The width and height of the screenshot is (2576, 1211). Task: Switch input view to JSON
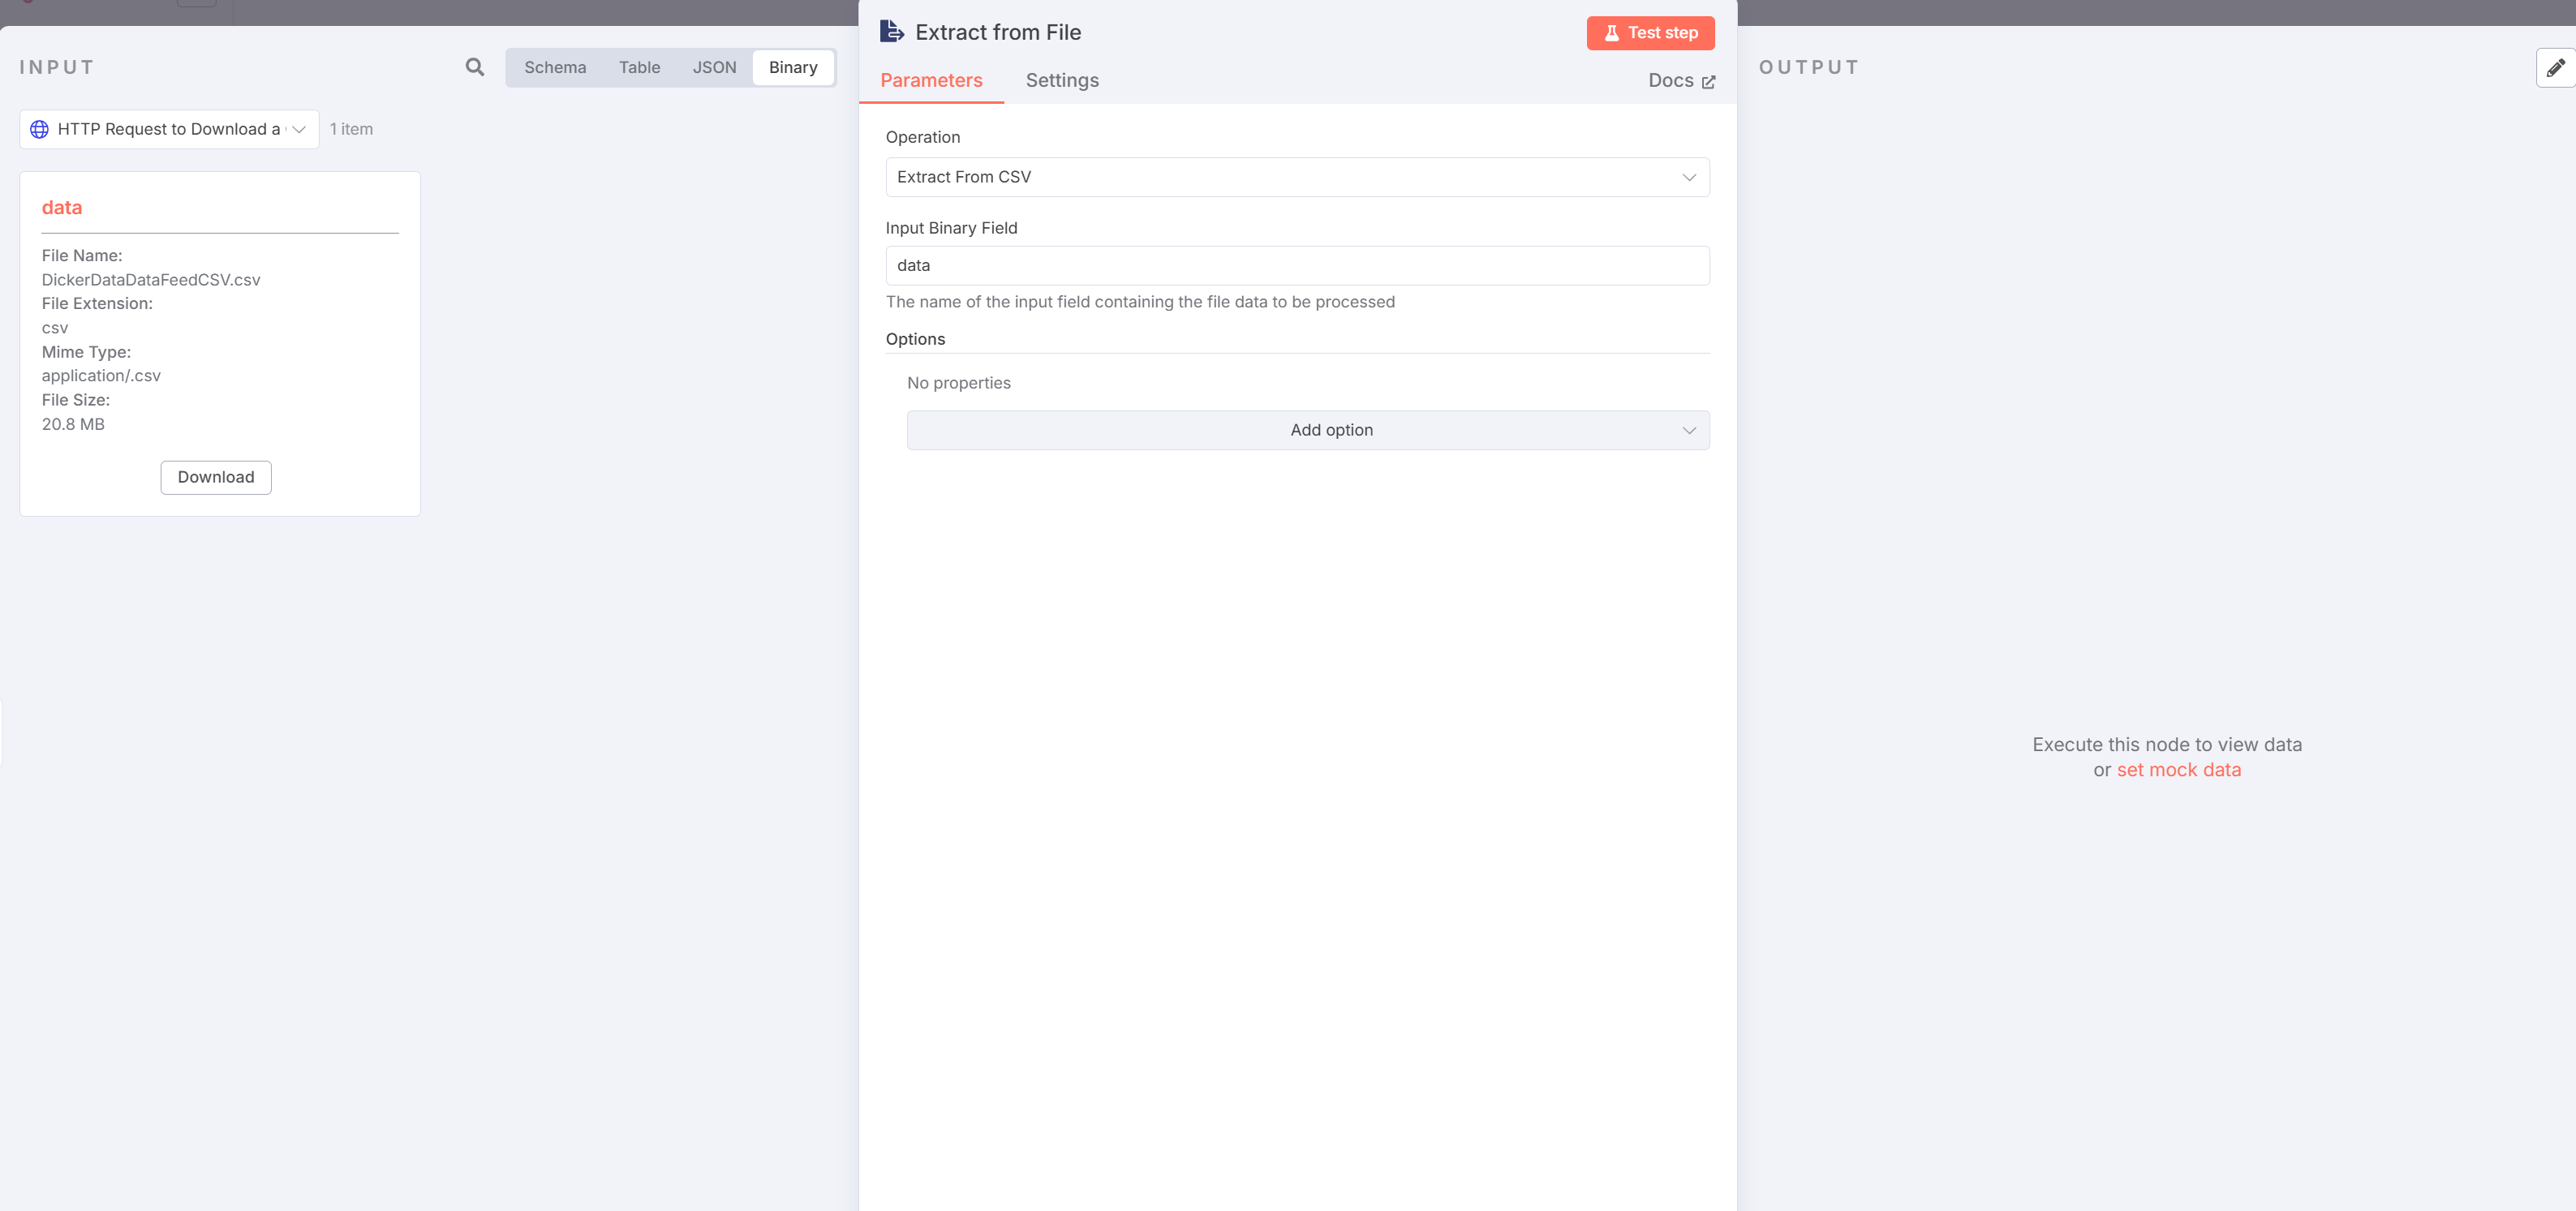click(x=714, y=67)
